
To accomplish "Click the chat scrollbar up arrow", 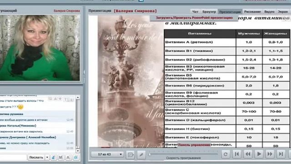I will pyautogui.click(x=78, y=97).
